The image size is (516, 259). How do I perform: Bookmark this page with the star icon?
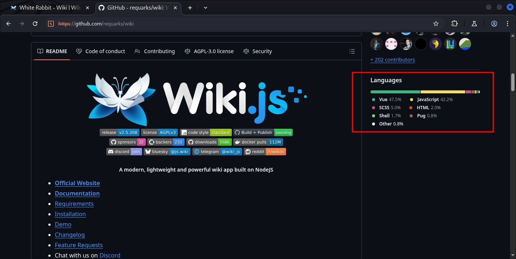(436, 24)
